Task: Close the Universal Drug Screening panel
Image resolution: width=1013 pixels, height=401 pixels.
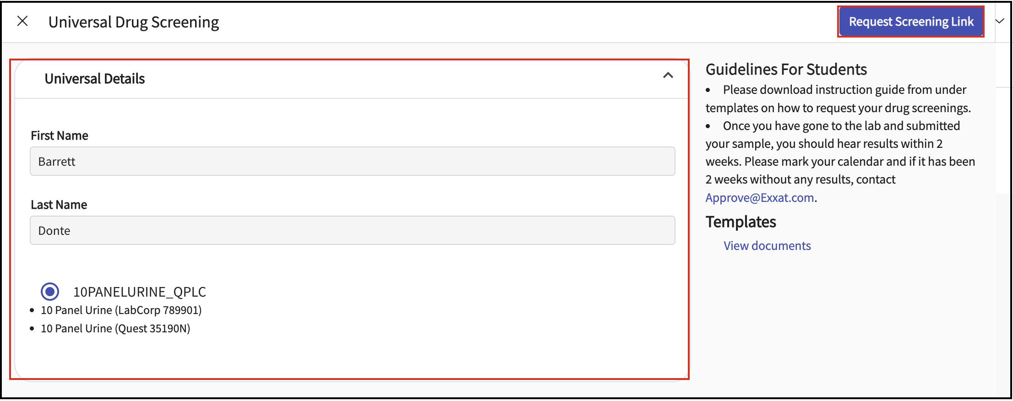Action: click(22, 21)
